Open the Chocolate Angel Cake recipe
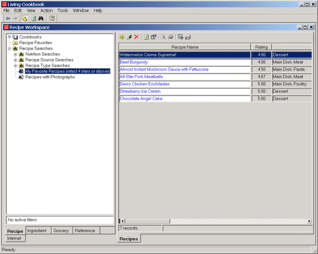The image size is (318, 254). tap(141, 98)
